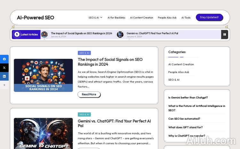Click the AI-Powered SEO site logo
This screenshot has width=240, height=149.
(x=36, y=18)
